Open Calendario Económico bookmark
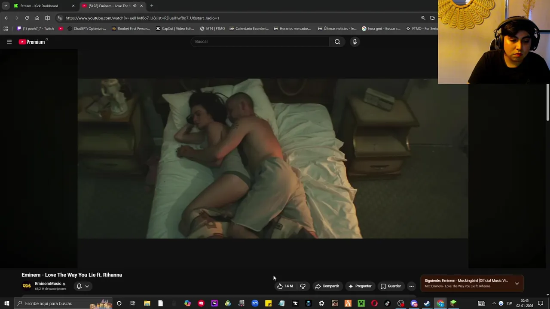The width and height of the screenshot is (550, 309). point(249,29)
